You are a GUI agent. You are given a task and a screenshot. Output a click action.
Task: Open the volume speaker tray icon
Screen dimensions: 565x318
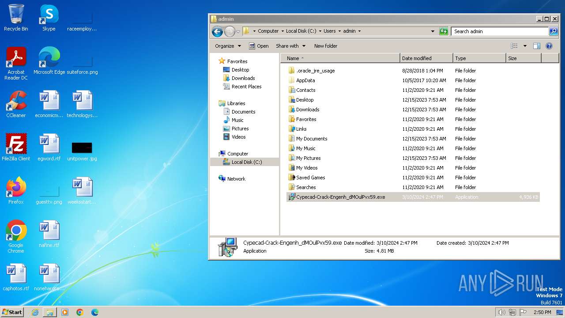[502, 312]
